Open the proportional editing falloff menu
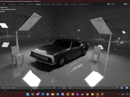This screenshot has height=97, width=130. (73, 88)
